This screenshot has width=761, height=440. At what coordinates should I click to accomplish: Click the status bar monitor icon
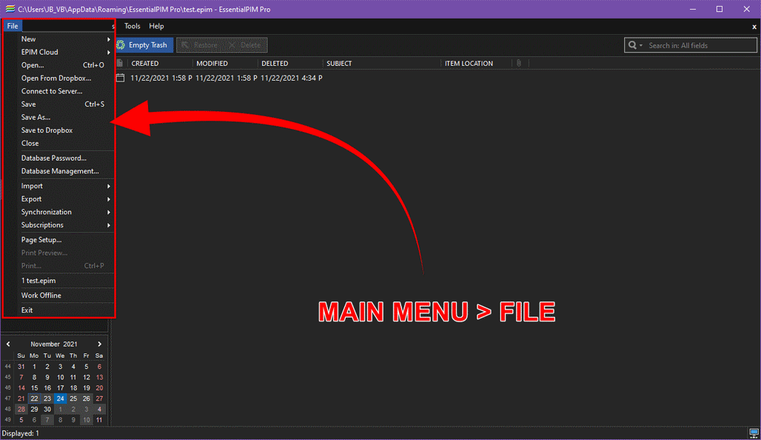coord(754,433)
